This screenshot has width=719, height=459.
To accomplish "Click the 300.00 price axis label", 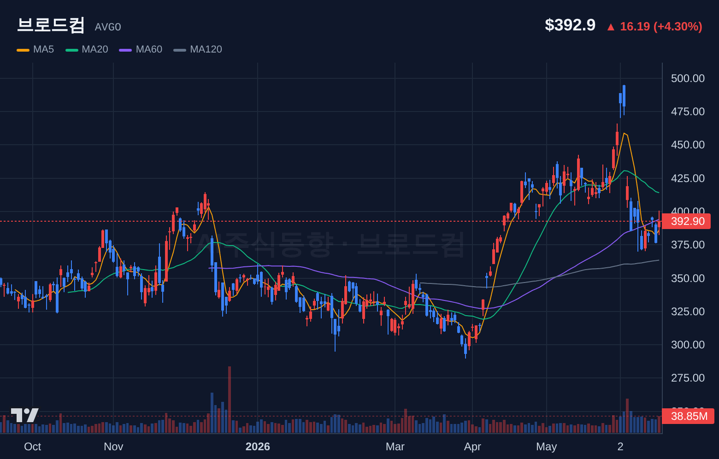I will click(x=688, y=345).
